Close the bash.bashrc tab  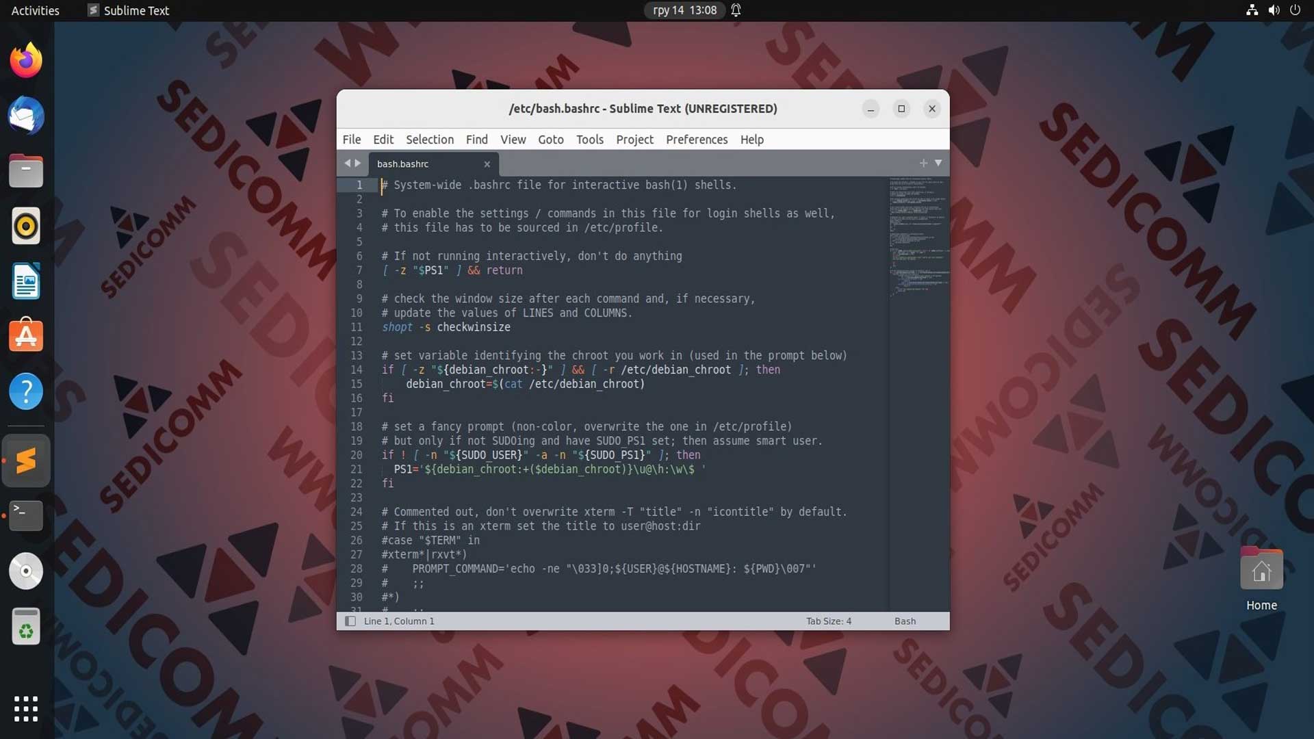[488, 164]
